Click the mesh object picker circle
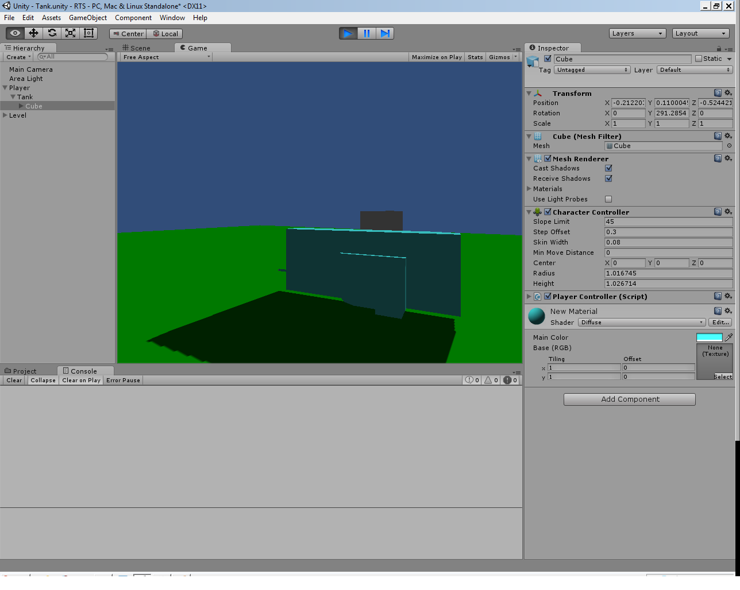Screen dimensions: 740x590 729,146
